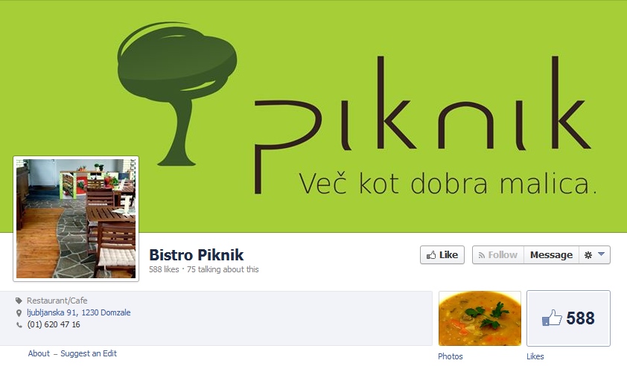Send a Message to Bistro Piknik
The image size is (627, 366).
551,255
